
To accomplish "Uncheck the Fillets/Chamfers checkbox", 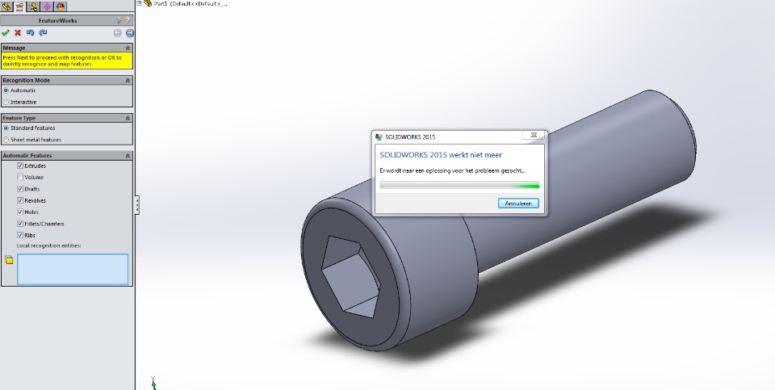I will [20, 224].
